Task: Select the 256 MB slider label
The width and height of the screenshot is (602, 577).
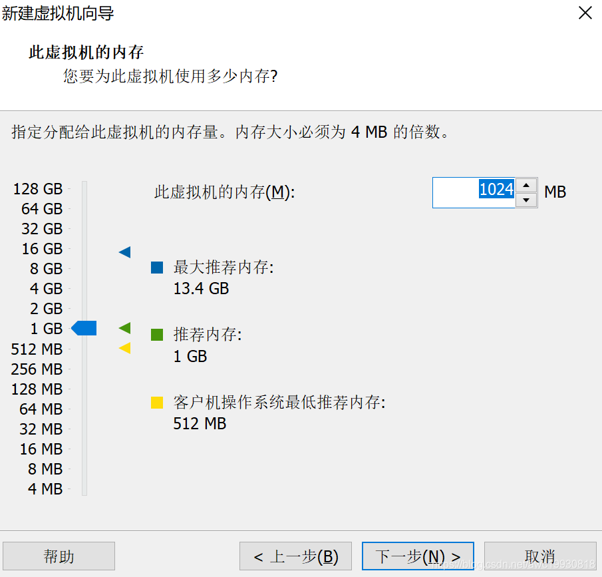Action: tap(37, 369)
